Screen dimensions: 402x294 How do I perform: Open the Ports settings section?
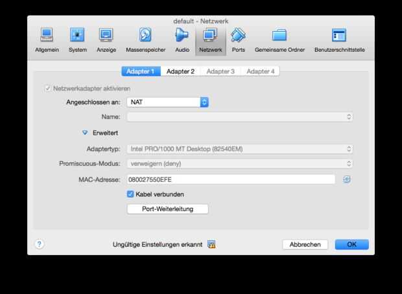(x=238, y=40)
